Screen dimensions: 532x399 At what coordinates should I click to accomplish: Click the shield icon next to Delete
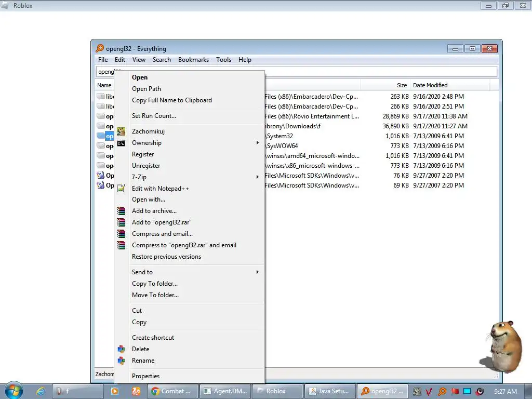pos(121,349)
